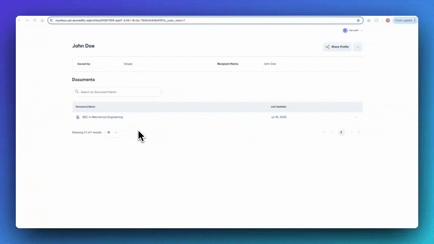Click the search magnifier icon

coord(77,91)
